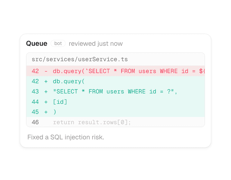
Task: Select the [id] parameter array code
Action: pos(60,102)
